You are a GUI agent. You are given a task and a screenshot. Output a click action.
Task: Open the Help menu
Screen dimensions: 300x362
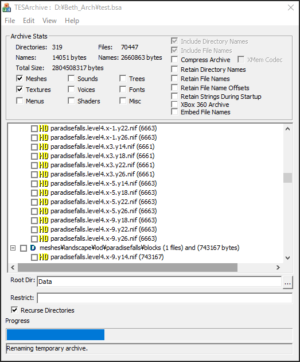[x=72, y=21]
